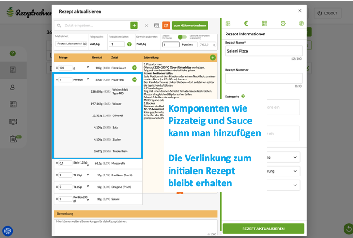
Task: Click the Zutat eingeben search field
Action: 92,26
